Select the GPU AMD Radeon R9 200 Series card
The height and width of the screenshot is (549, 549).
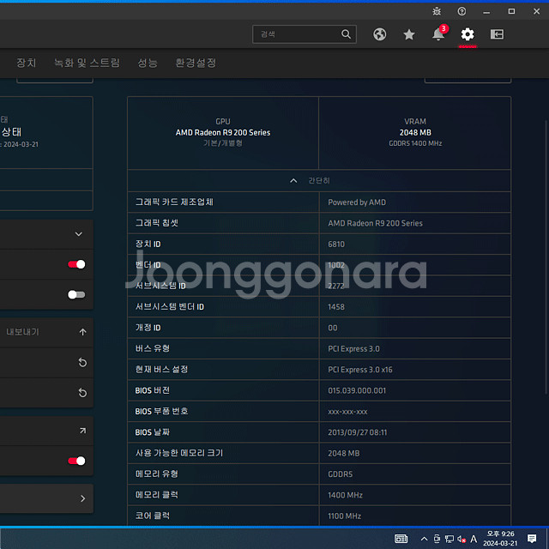click(x=223, y=133)
